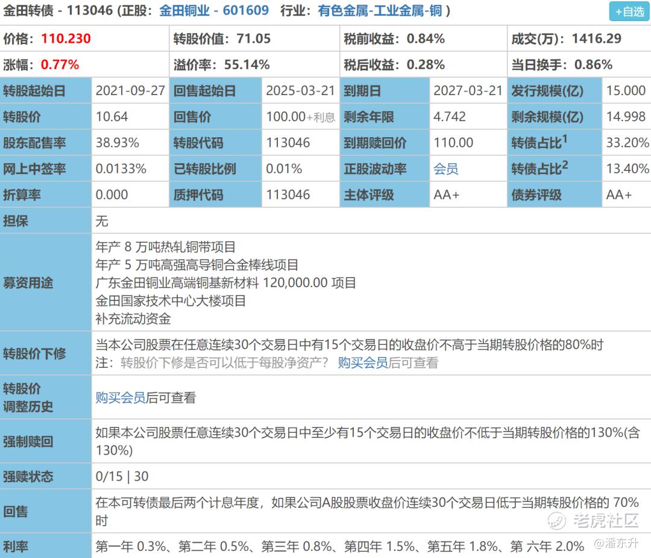Select the 税后收益 value 0.28%
This screenshot has height=558, width=651.
[x=426, y=64]
